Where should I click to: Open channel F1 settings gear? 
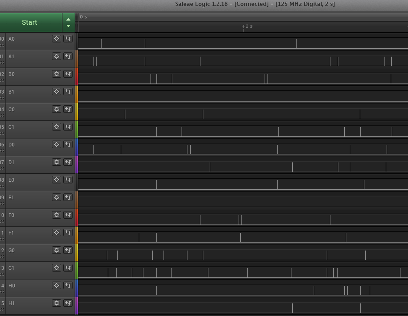pyautogui.click(x=57, y=232)
